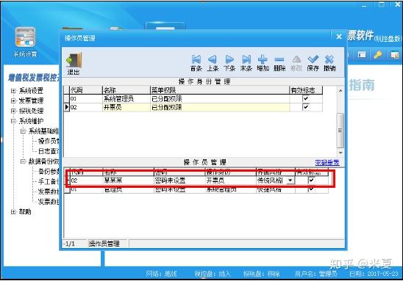This screenshot has width=403, height=281.
Task: Toggle 有效标志 for 开票员 role
Action: coord(306,107)
